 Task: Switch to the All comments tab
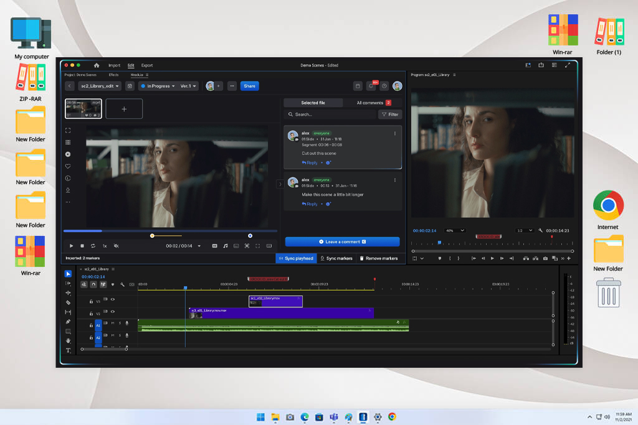click(x=373, y=103)
